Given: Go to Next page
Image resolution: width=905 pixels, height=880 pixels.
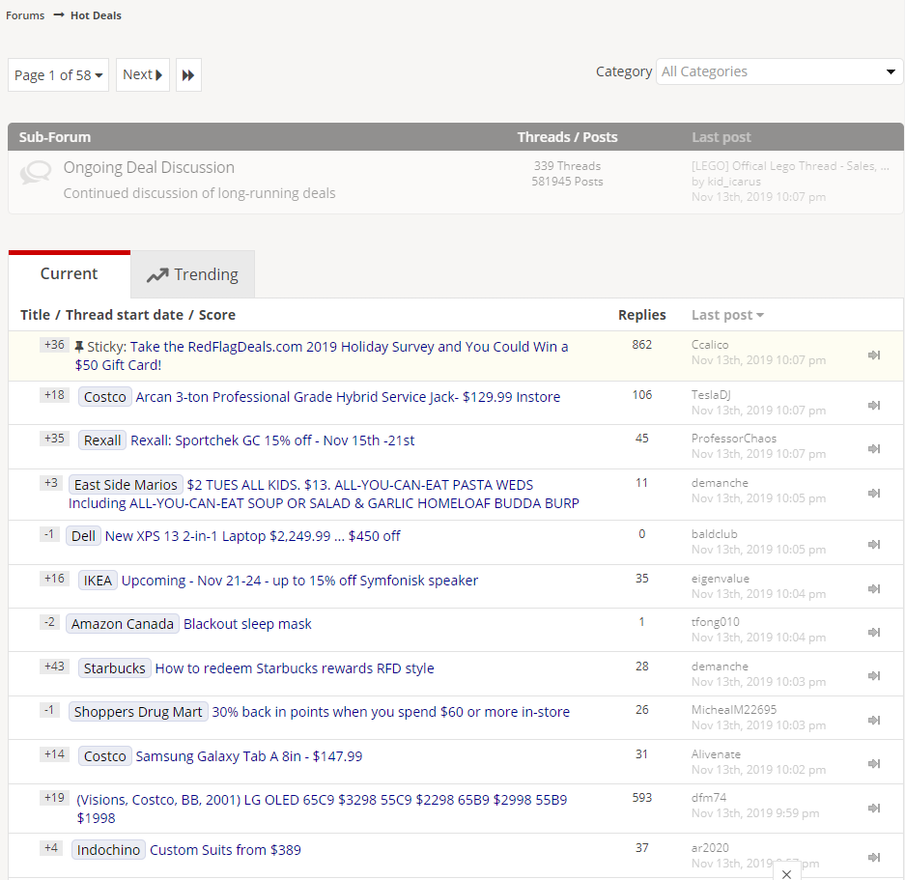Looking at the screenshot, I should 143,75.
